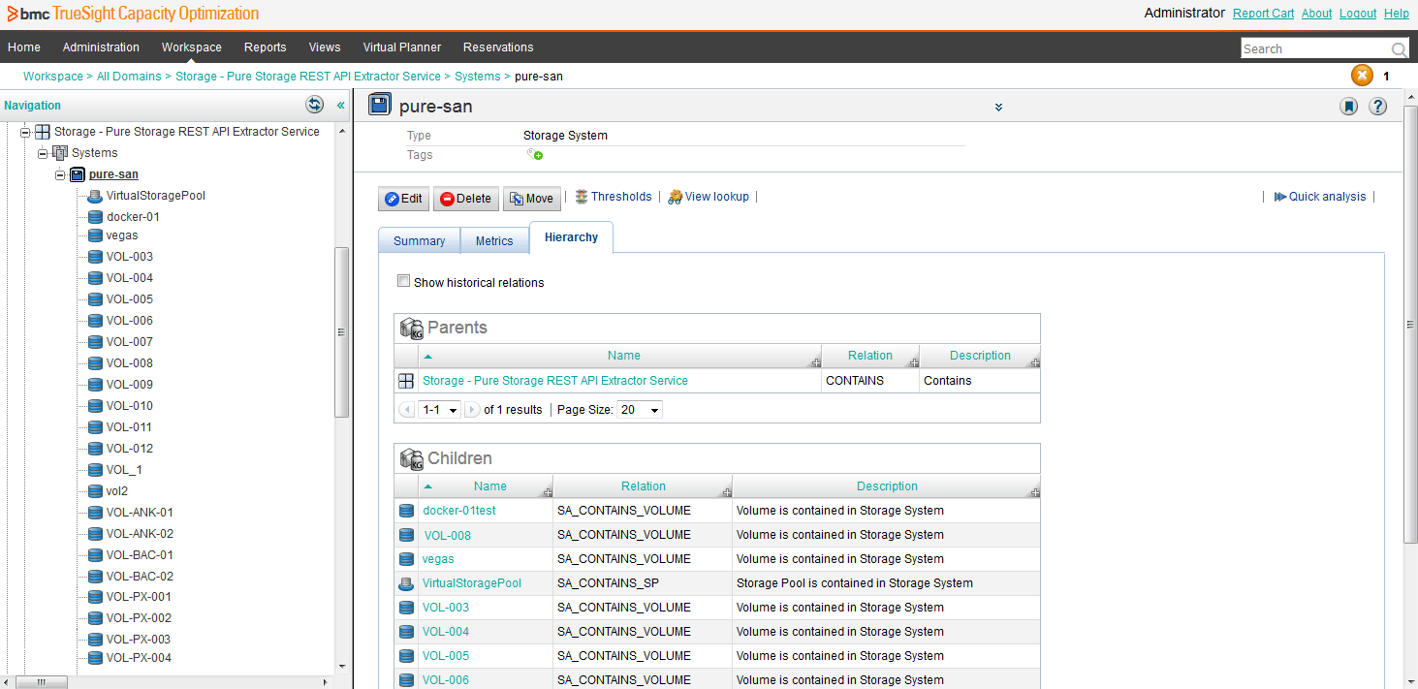
Task: Click the docker-01 volume icon in the tree
Action: pyautogui.click(x=95, y=217)
